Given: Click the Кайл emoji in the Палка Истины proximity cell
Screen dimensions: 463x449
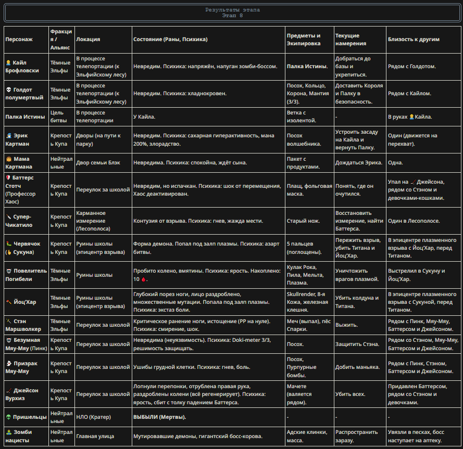Looking at the screenshot, I should [411, 117].
